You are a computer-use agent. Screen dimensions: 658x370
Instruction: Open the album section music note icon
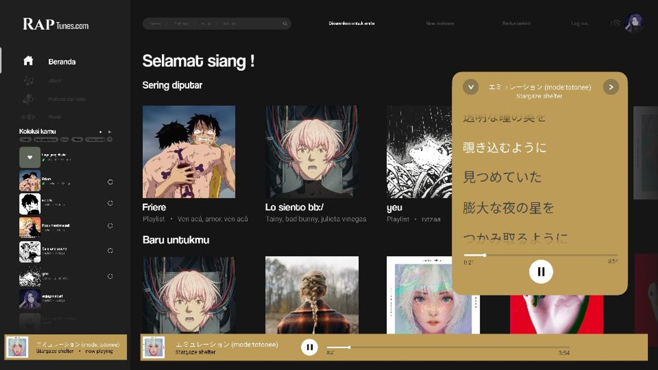29,80
